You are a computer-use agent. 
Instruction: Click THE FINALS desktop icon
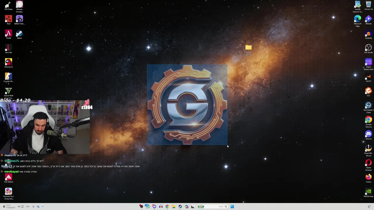click(8, 179)
